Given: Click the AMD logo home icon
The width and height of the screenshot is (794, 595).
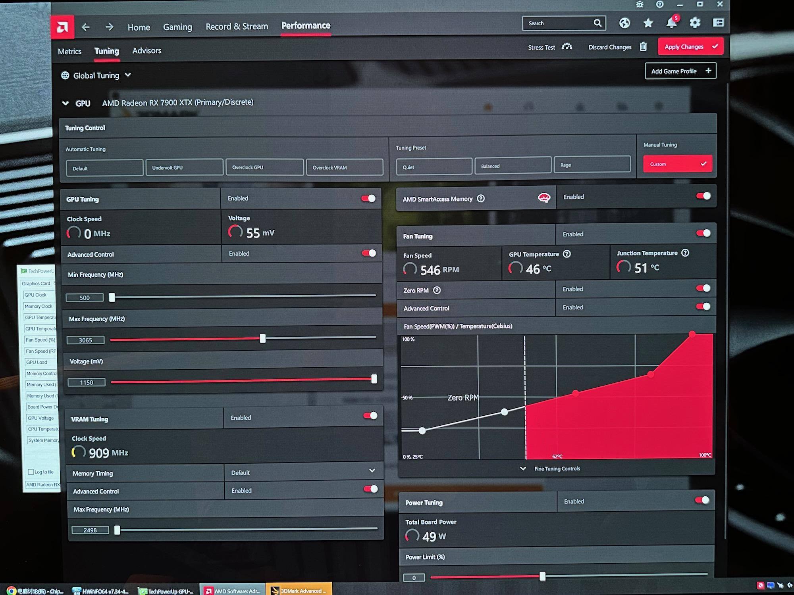Looking at the screenshot, I should pyautogui.click(x=62, y=27).
